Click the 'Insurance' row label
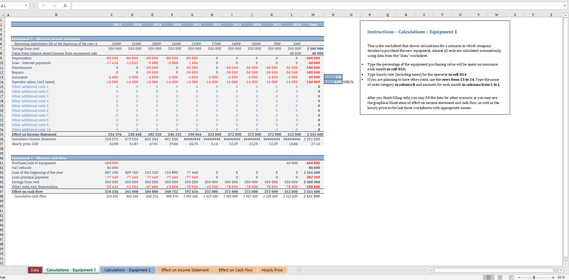The width and height of the screenshot is (569, 280). coord(20,77)
